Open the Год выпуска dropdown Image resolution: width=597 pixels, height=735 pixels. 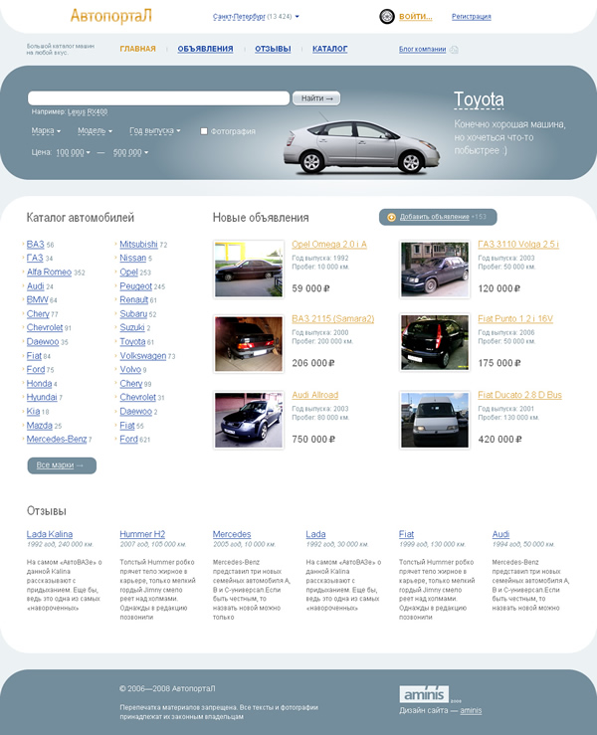click(155, 130)
